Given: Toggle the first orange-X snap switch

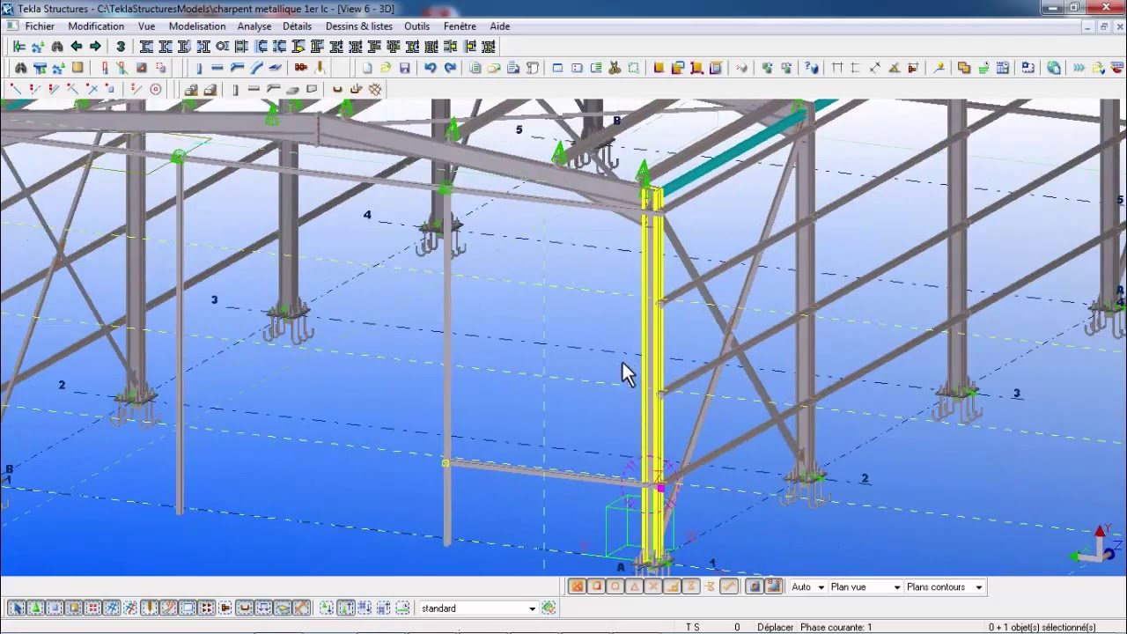Looking at the screenshot, I should tap(577, 586).
